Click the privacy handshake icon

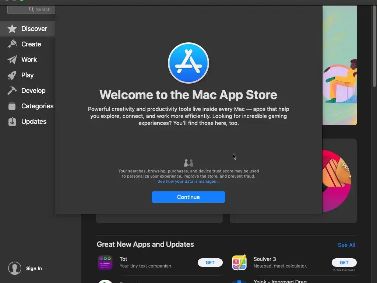188,163
